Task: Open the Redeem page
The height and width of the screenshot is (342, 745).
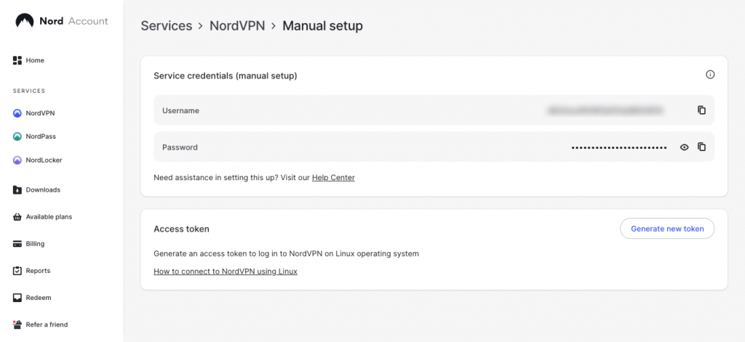Action: tap(39, 298)
